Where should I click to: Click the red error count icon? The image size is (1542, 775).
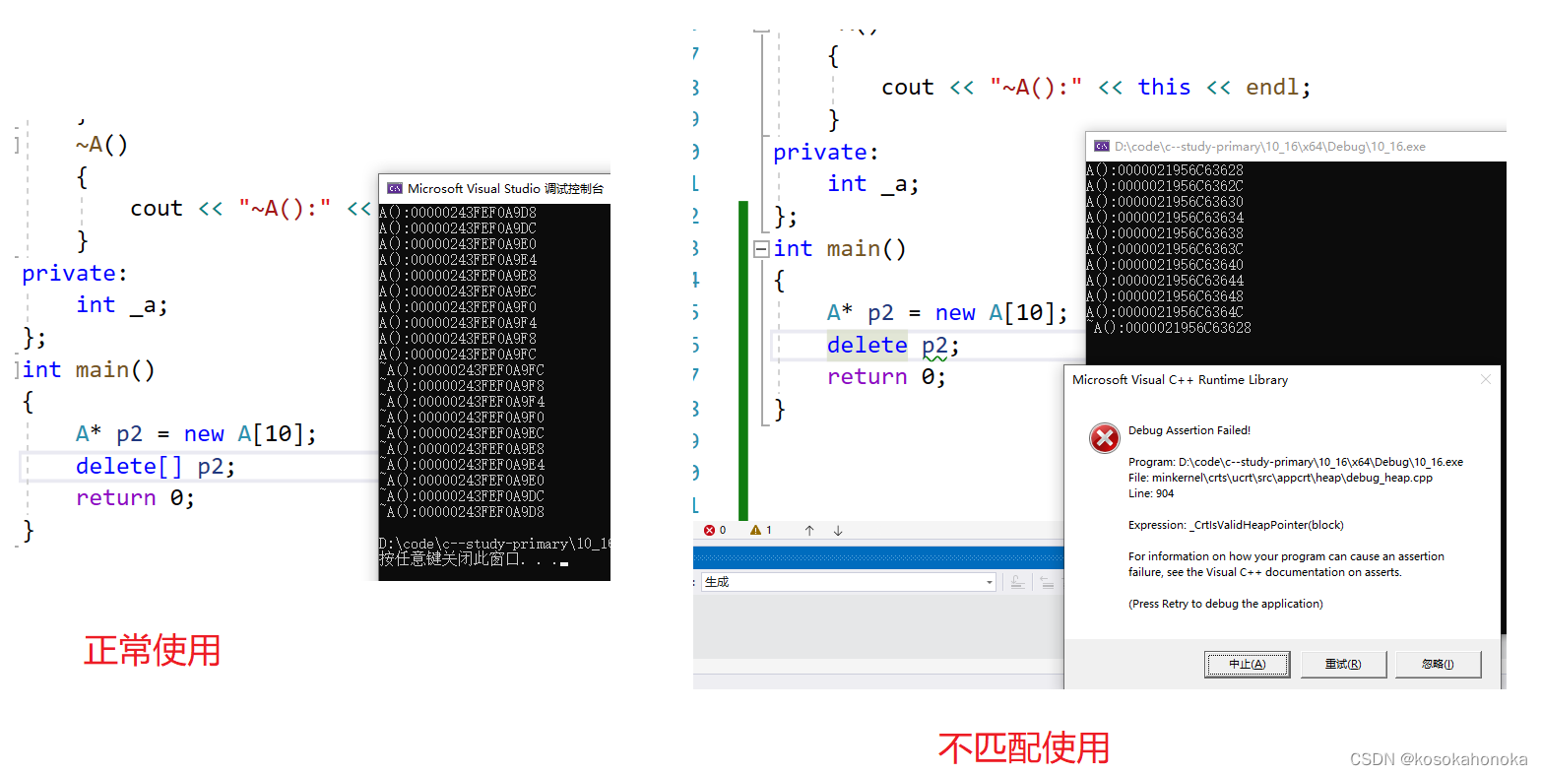coord(710,530)
